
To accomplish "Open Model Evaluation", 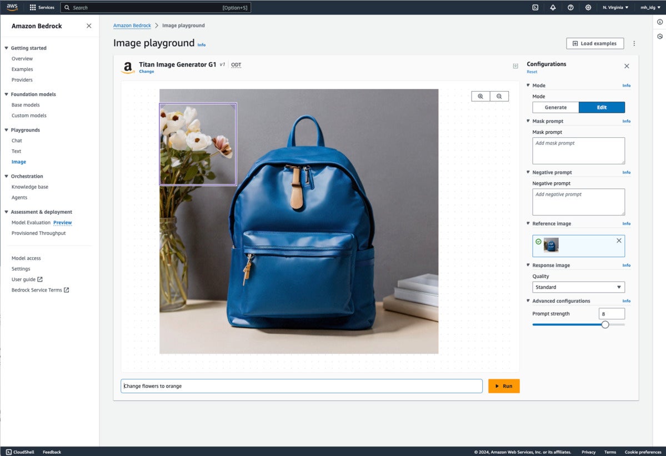I will pyautogui.click(x=31, y=223).
